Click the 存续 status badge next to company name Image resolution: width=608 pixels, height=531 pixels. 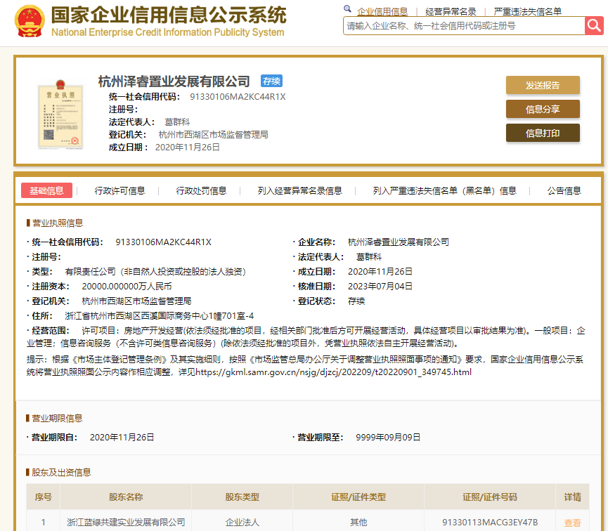272,81
